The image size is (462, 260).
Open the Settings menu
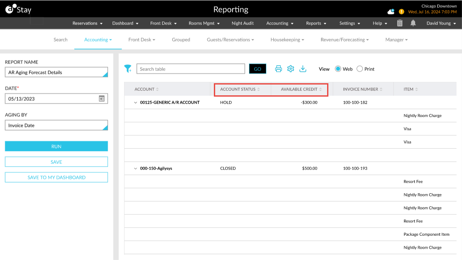[350, 23]
